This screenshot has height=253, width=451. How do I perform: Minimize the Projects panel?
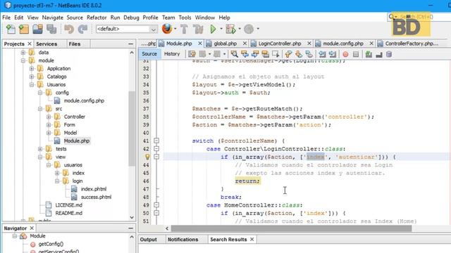click(130, 44)
